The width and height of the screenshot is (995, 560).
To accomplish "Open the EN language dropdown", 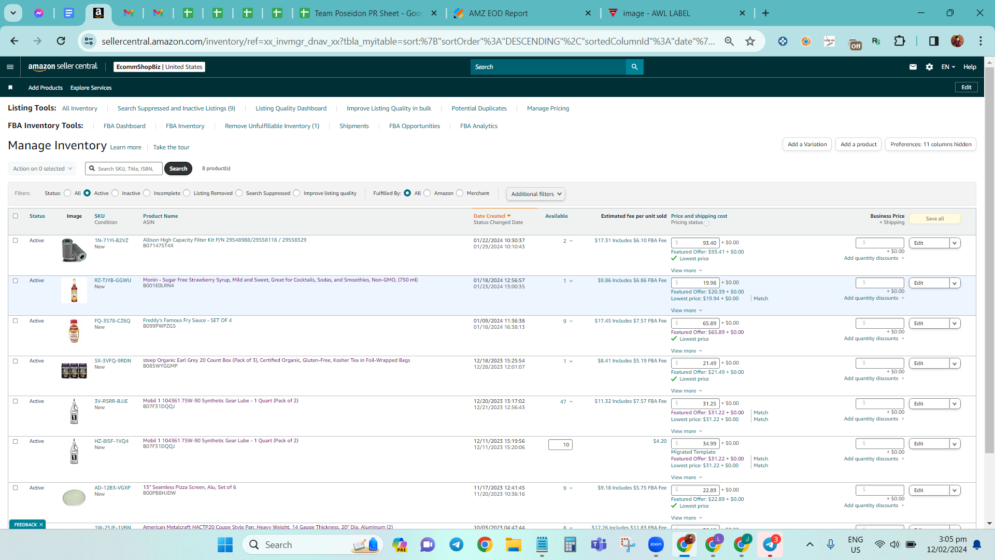I will pyautogui.click(x=948, y=67).
